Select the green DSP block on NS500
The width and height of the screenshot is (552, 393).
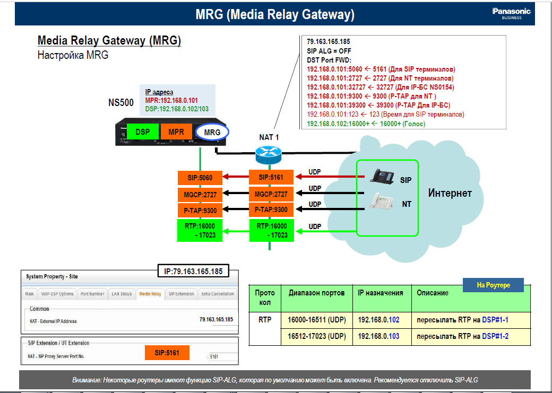(x=143, y=132)
